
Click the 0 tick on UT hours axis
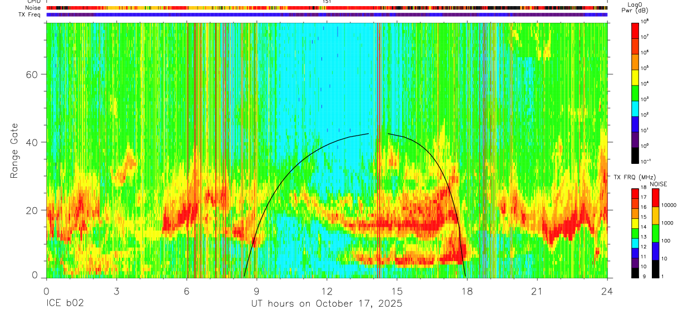46,291
